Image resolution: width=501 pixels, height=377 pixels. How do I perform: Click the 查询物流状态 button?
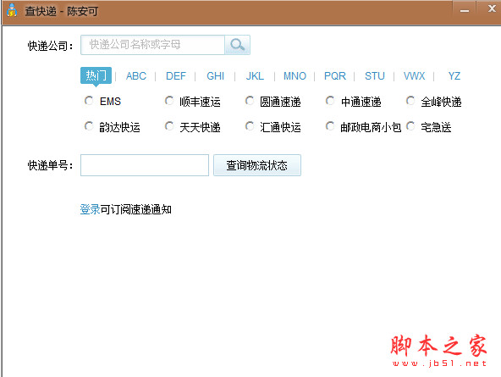[x=257, y=165]
